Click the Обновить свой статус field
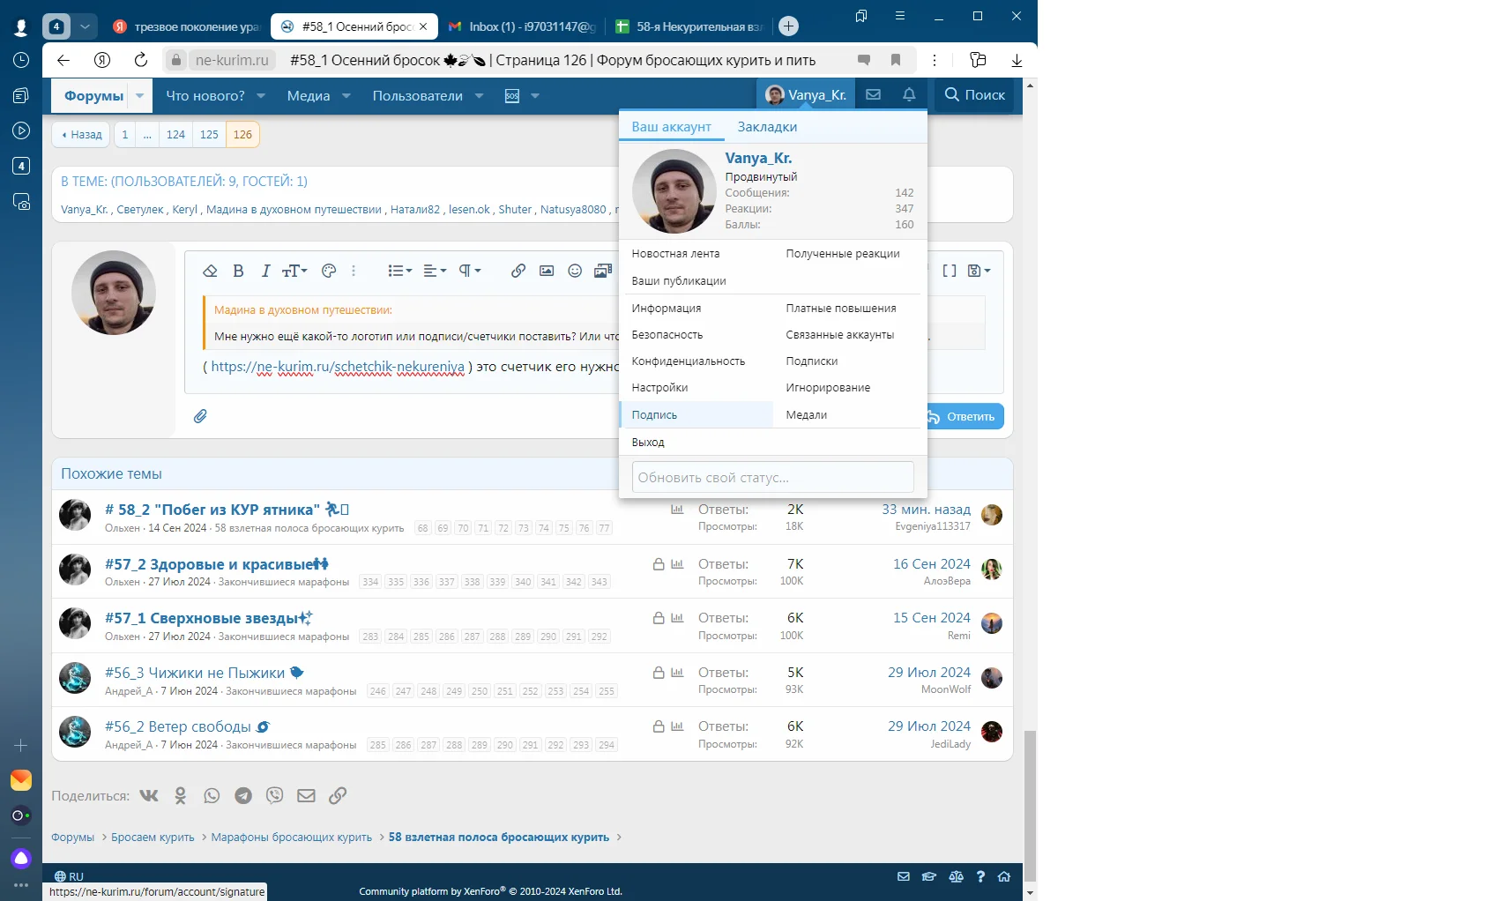Viewport: 1512px width, 901px height. pos(773,477)
